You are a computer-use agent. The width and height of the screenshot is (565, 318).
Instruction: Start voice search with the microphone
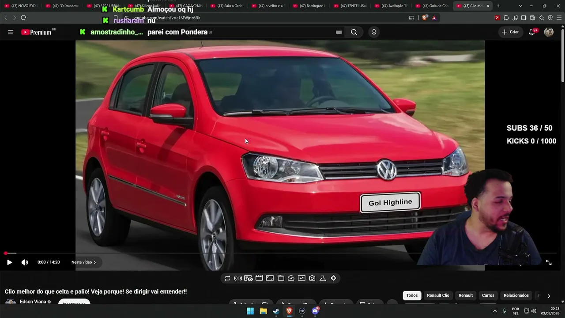coord(374,32)
